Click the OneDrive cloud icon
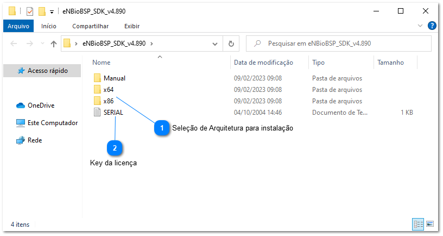 coord(21,105)
